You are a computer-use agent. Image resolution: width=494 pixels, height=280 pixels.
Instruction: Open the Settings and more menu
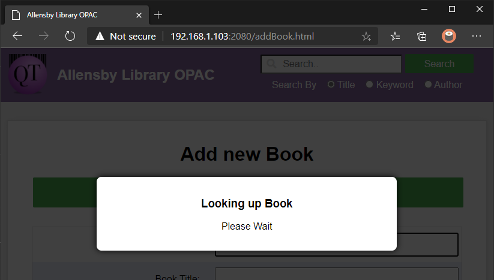point(477,36)
